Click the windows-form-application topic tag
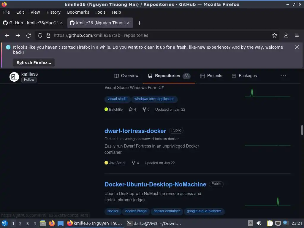Image resolution: width=304 pixels, height=228 pixels. point(154,99)
